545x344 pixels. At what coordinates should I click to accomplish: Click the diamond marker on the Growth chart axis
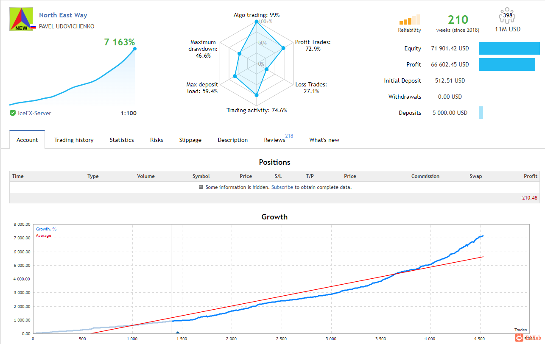(x=178, y=333)
